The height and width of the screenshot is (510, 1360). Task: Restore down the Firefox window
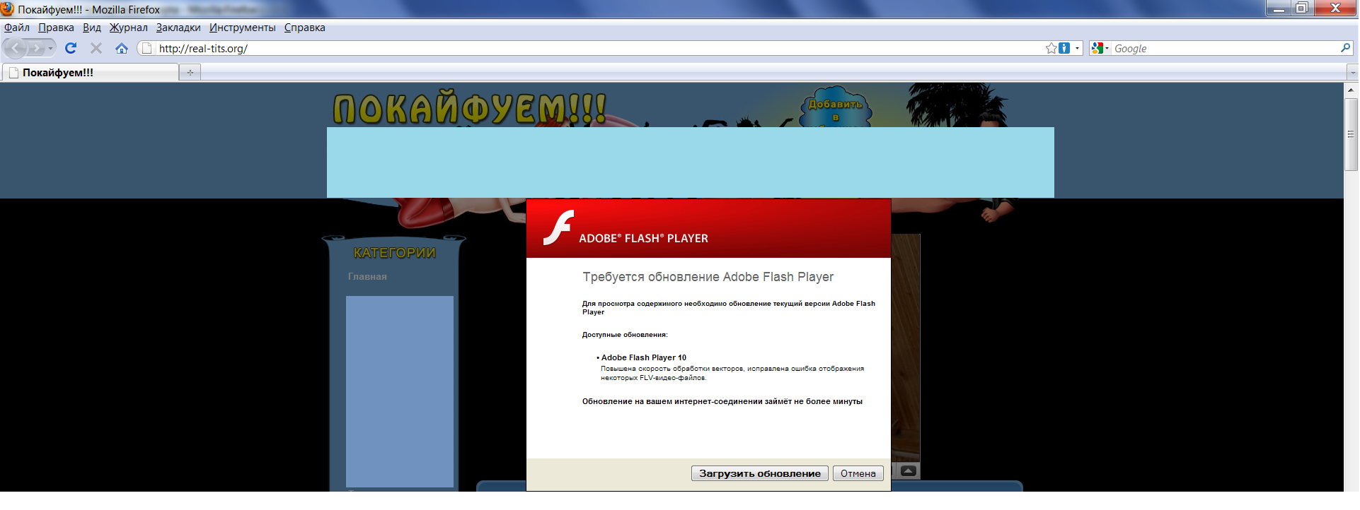[1301, 8]
